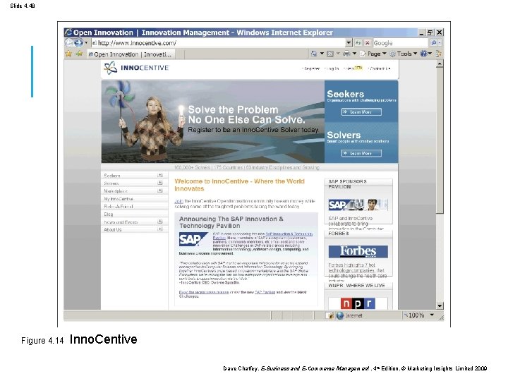The height and width of the screenshot is (381, 508).
Task: Click the browser Forward arrow button
Action: tap(78, 43)
